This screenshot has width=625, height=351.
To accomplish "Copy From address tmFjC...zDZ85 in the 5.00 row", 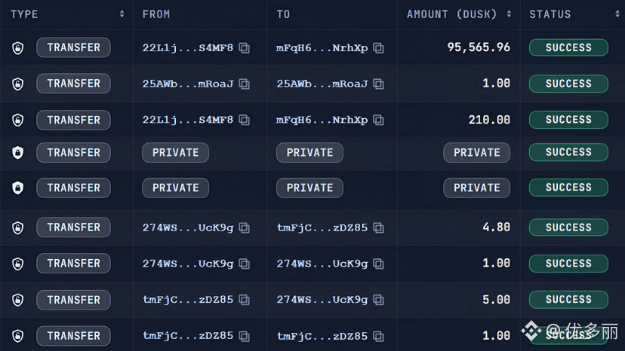I will coord(245,300).
